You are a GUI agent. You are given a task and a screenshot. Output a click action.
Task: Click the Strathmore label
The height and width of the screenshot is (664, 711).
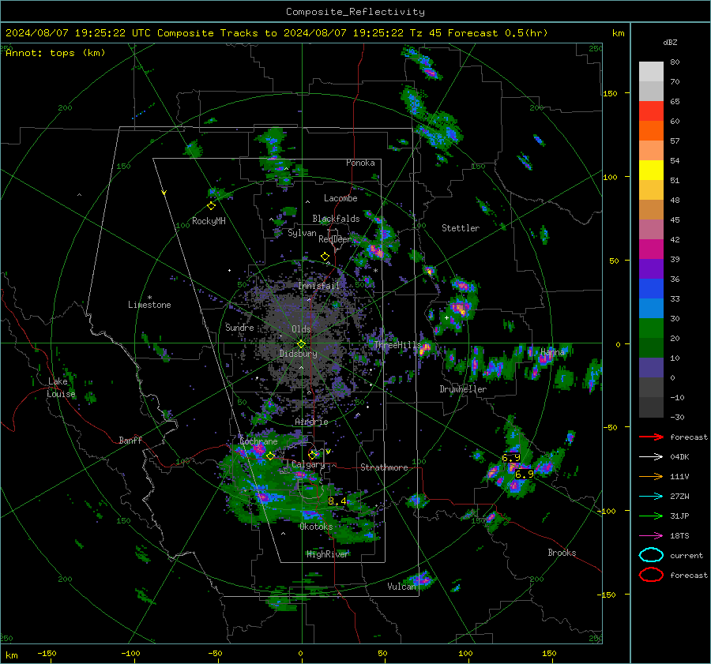[384, 467]
